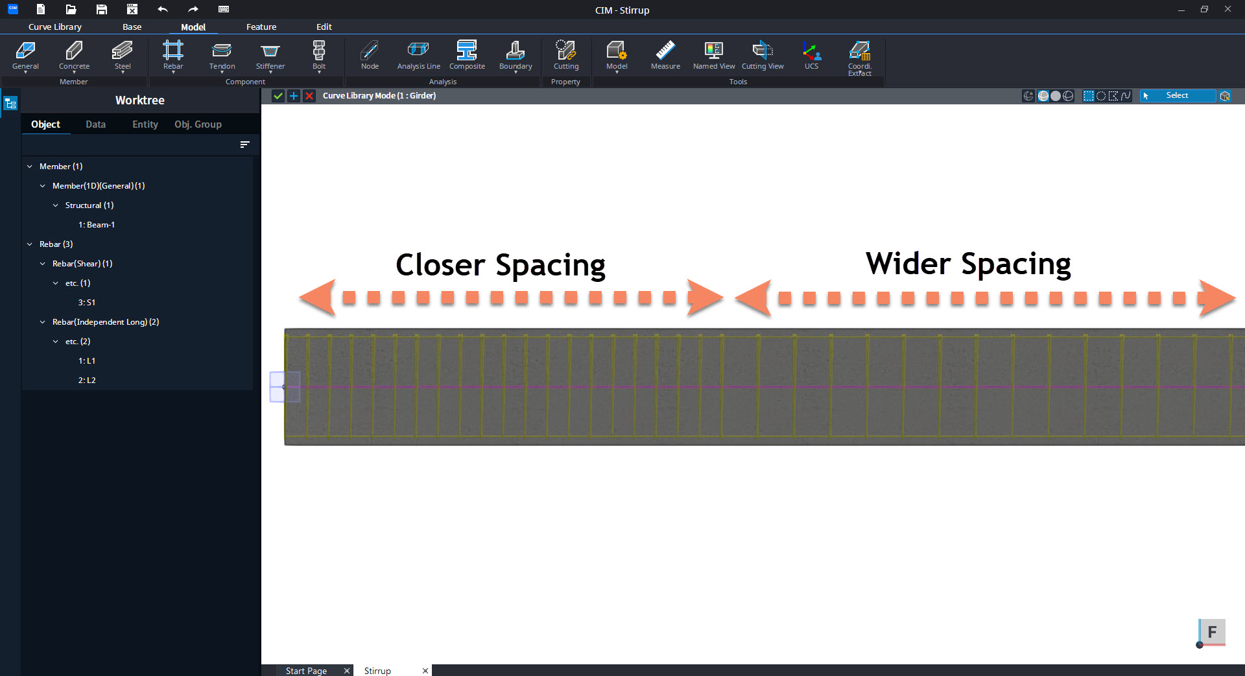The height and width of the screenshot is (676, 1245).
Task: Open keyboard shortcuts icon
Action: point(224,9)
